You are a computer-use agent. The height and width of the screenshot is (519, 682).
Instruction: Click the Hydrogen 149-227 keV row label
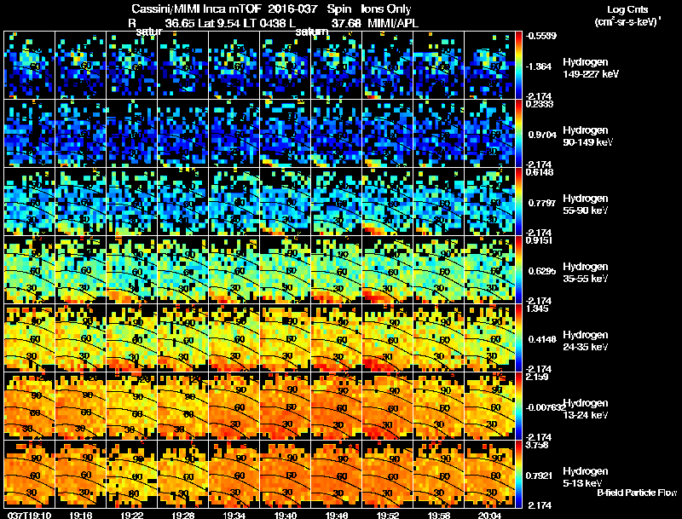tap(590, 68)
